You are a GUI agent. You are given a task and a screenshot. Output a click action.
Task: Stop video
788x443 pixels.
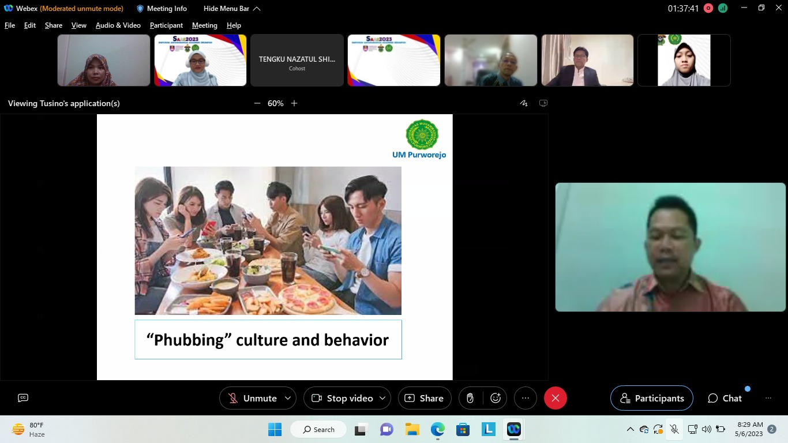click(342, 398)
